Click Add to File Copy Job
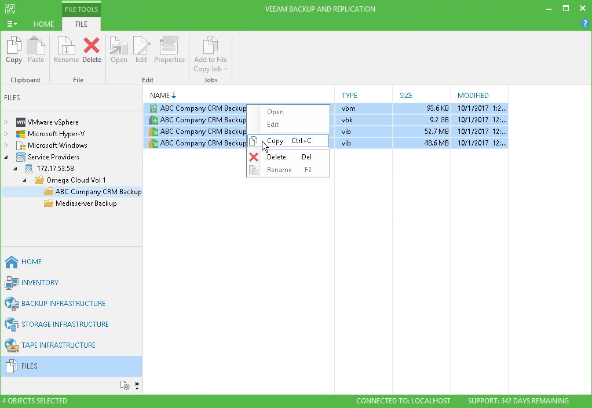Image resolution: width=592 pixels, height=408 pixels. 211,54
